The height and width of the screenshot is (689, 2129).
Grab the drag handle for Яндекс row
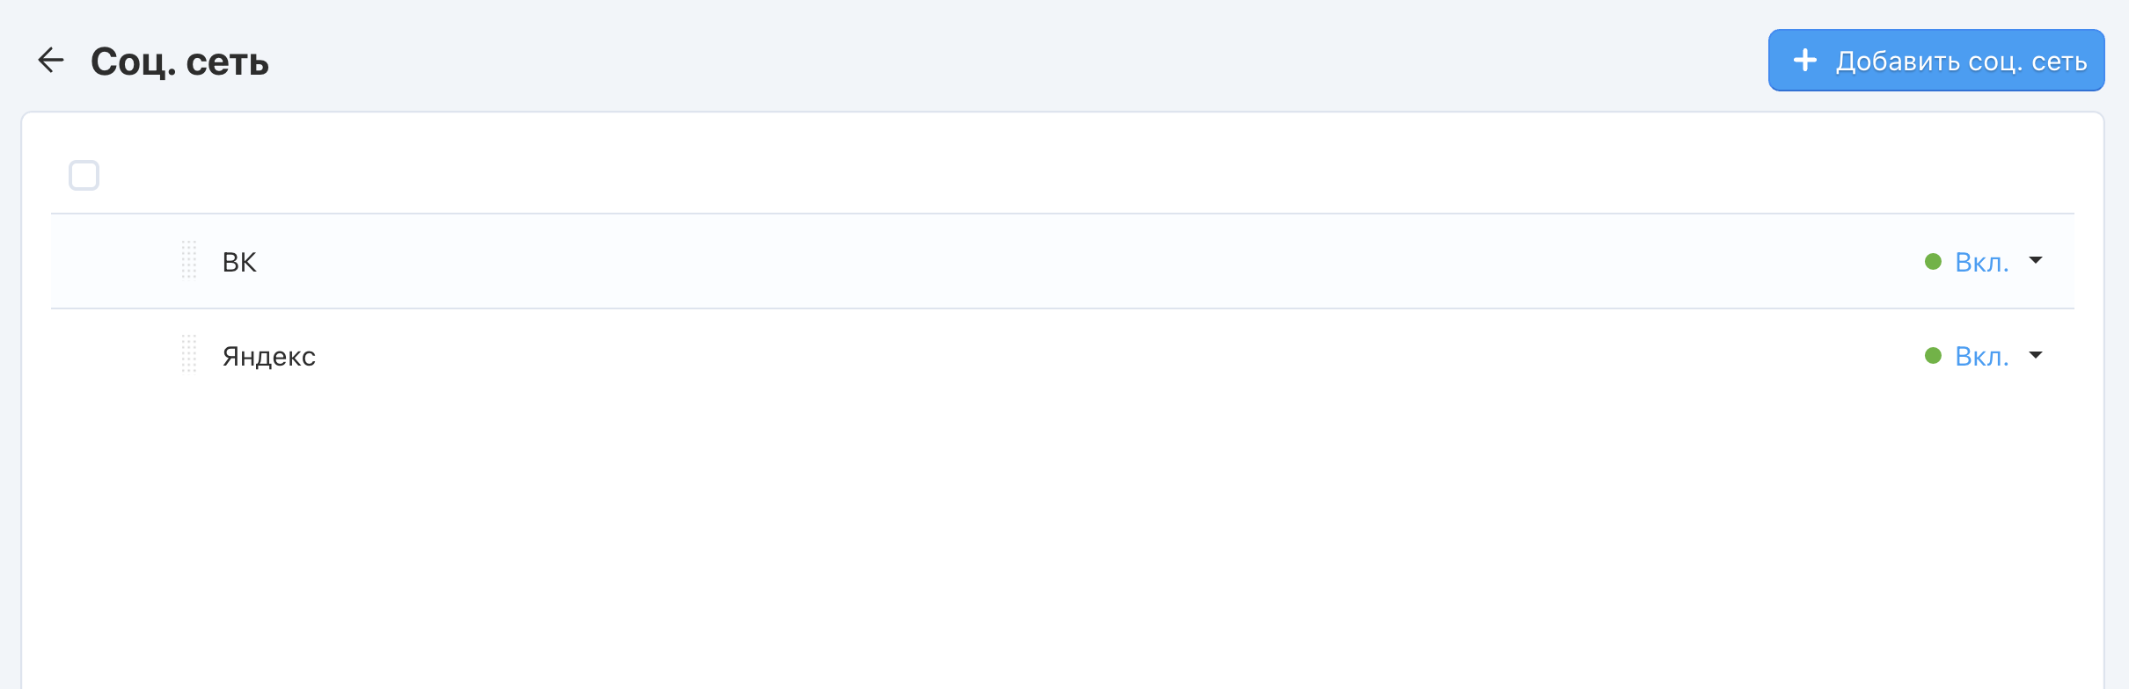point(189,355)
